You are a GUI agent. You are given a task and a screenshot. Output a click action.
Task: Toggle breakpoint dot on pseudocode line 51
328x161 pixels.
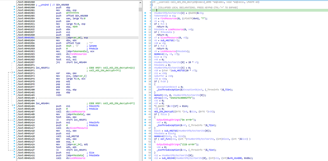point(145,139)
